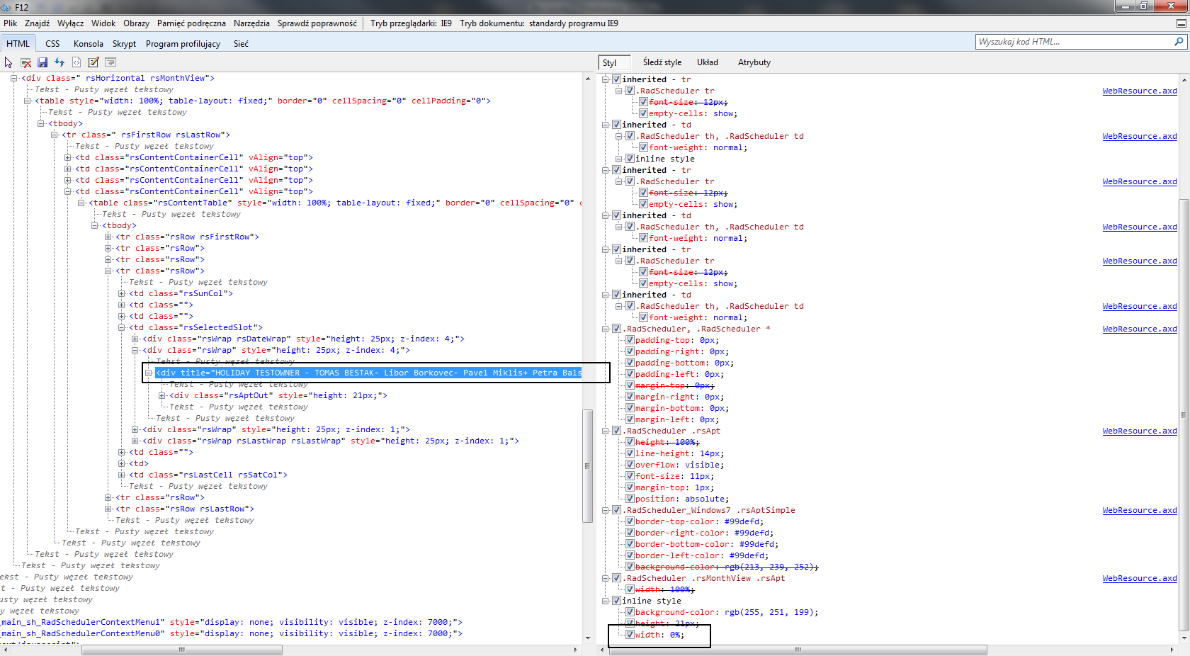Toggle the pencil edit mode icon
Viewport: 1190px width, 656px height.
(93, 62)
